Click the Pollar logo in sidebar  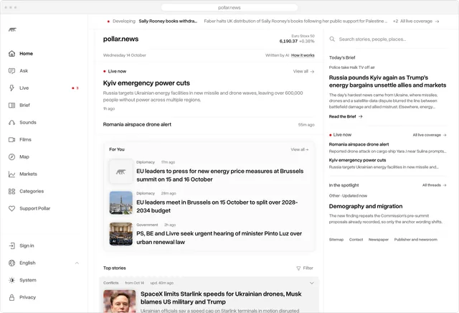pos(12,29)
